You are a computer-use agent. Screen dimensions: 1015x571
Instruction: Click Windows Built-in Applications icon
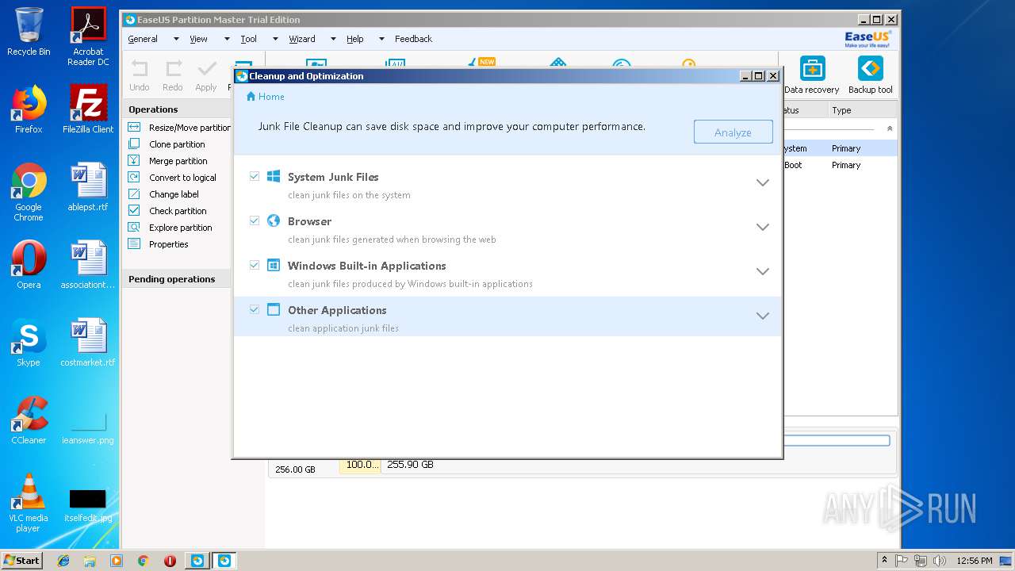tap(274, 265)
